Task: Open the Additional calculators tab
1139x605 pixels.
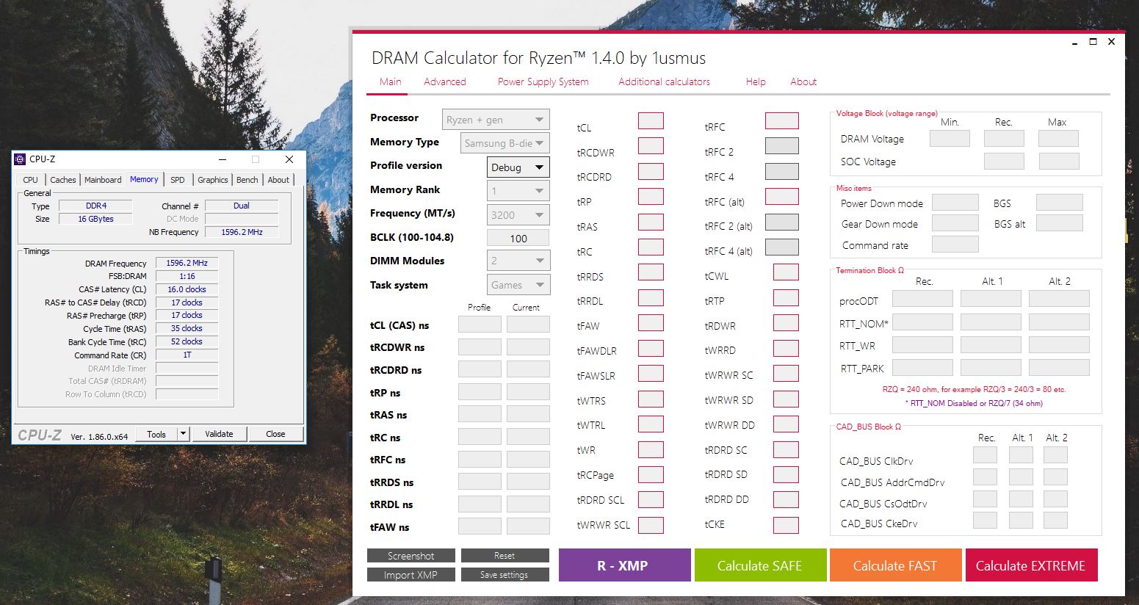Action: pyautogui.click(x=664, y=81)
